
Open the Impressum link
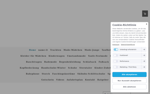coord(116,45)
